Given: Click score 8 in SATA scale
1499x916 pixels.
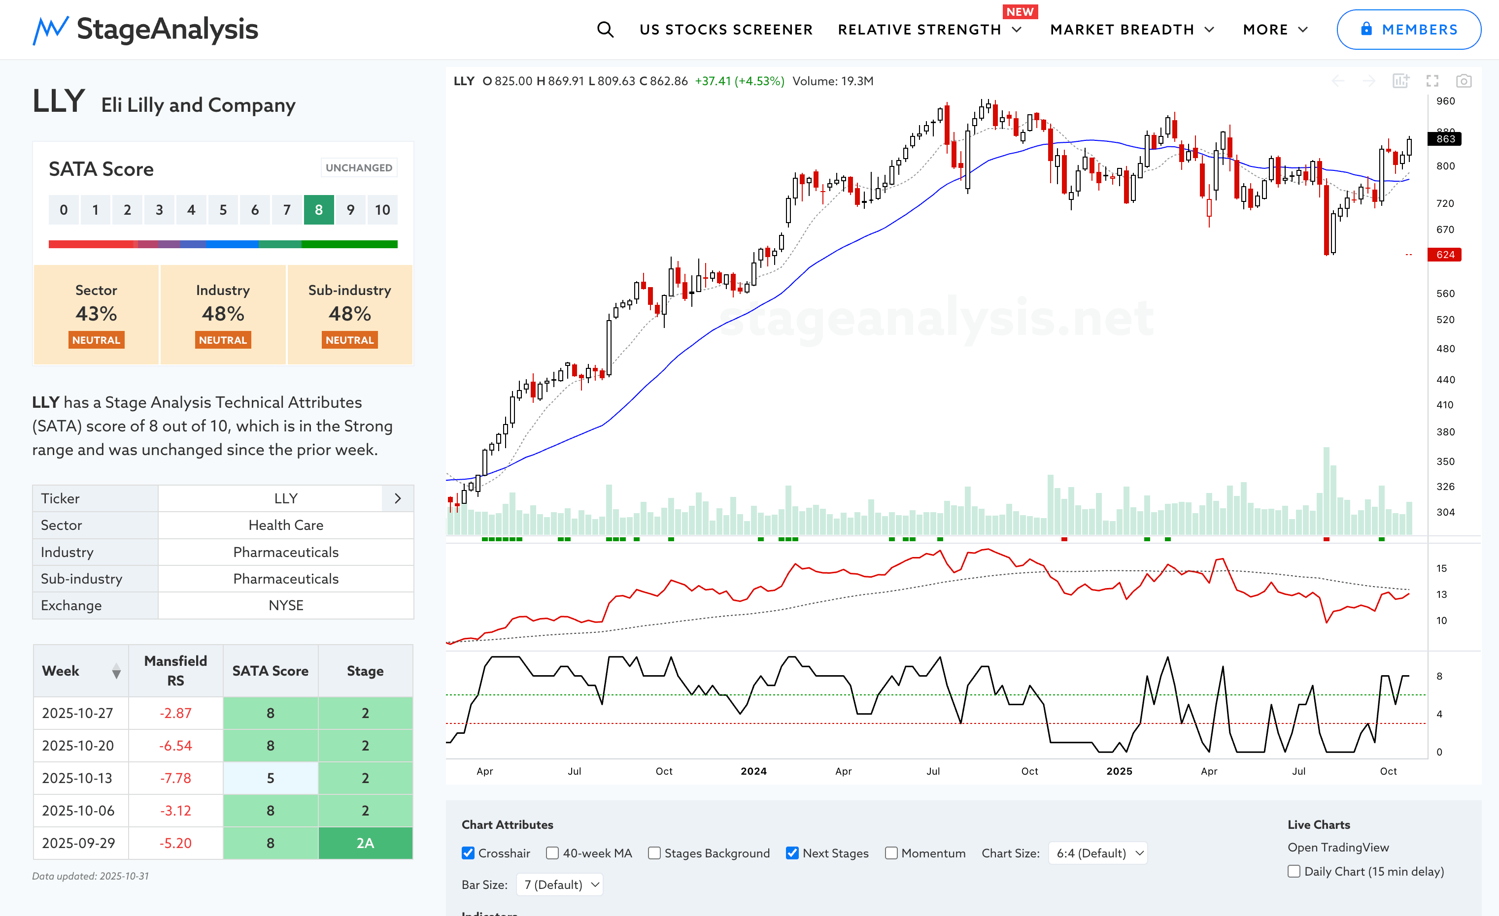Looking at the screenshot, I should coord(319,210).
